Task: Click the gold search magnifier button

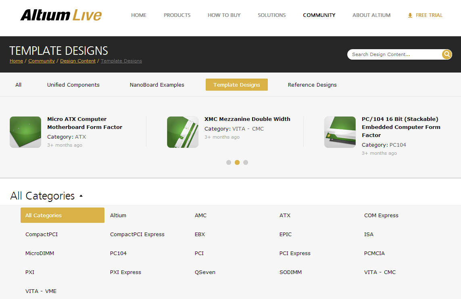Action: tap(446, 54)
